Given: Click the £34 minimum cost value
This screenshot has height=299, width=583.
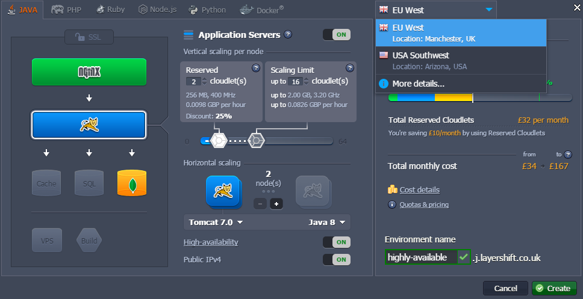Looking at the screenshot, I should pyautogui.click(x=529, y=166).
